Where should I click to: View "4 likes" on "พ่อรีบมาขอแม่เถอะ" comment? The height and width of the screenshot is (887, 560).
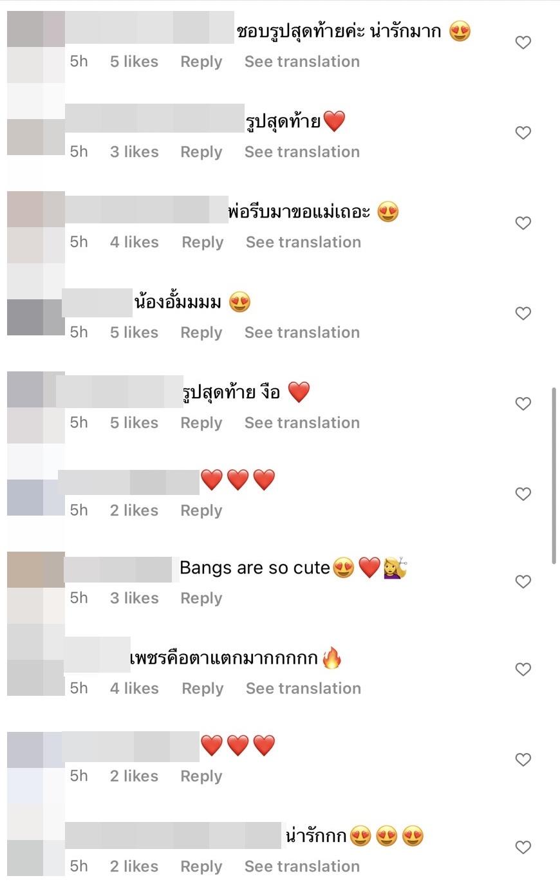tap(134, 242)
